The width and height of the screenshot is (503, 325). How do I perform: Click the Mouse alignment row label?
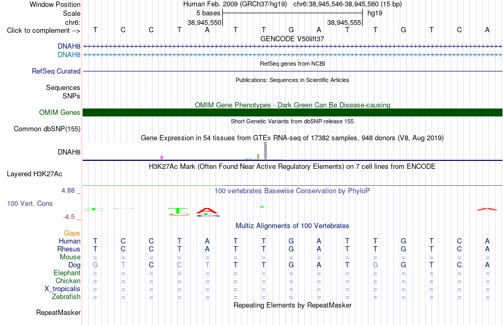pos(70,257)
